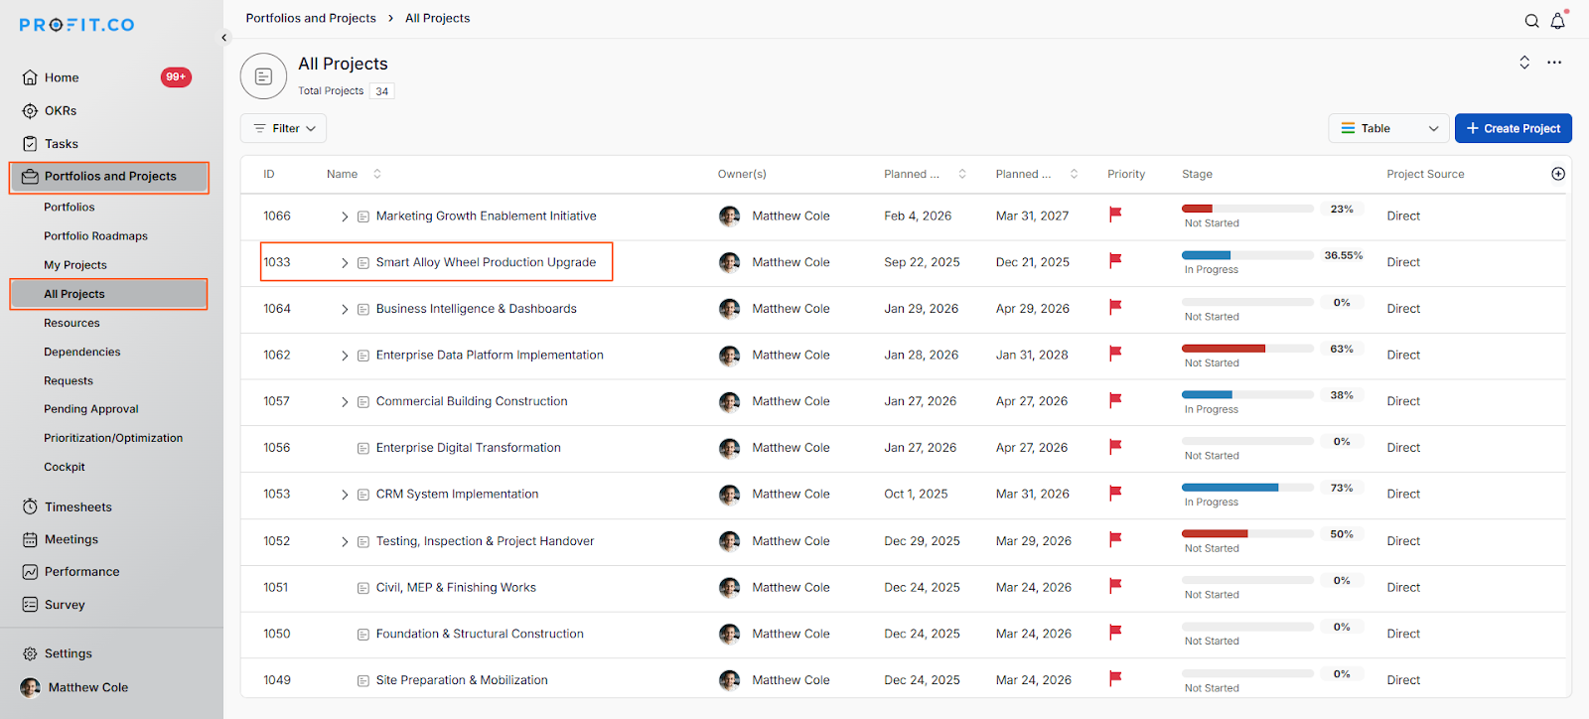Image resolution: width=1589 pixels, height=719 pixels.
Task: Expand the Smart Alloy Wheel Production Upgrade row
Action: pos(345,263)
